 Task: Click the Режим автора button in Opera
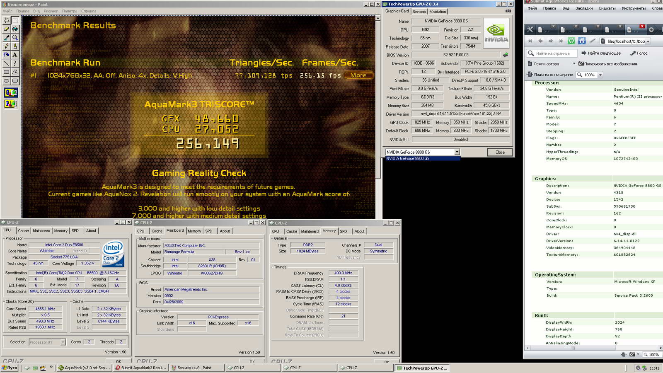(x=543, y=64)
